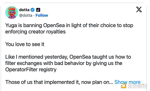Click the wizard hat affiliate badge
Viewport: 150px width, 91px height.
click(38, 10)
